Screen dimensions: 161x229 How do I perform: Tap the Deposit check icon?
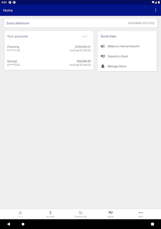coord(110,212)
